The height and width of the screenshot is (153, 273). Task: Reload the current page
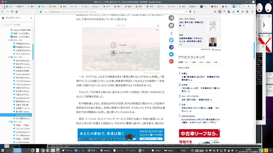click(12, 11)
